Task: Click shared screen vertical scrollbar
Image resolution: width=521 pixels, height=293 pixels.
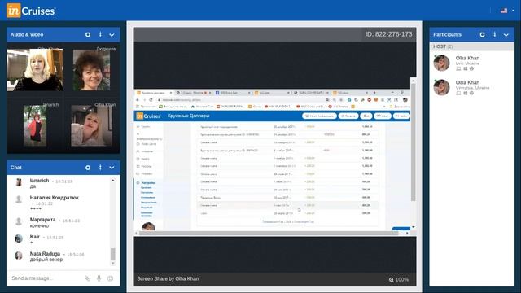Action: click(414, 143)
